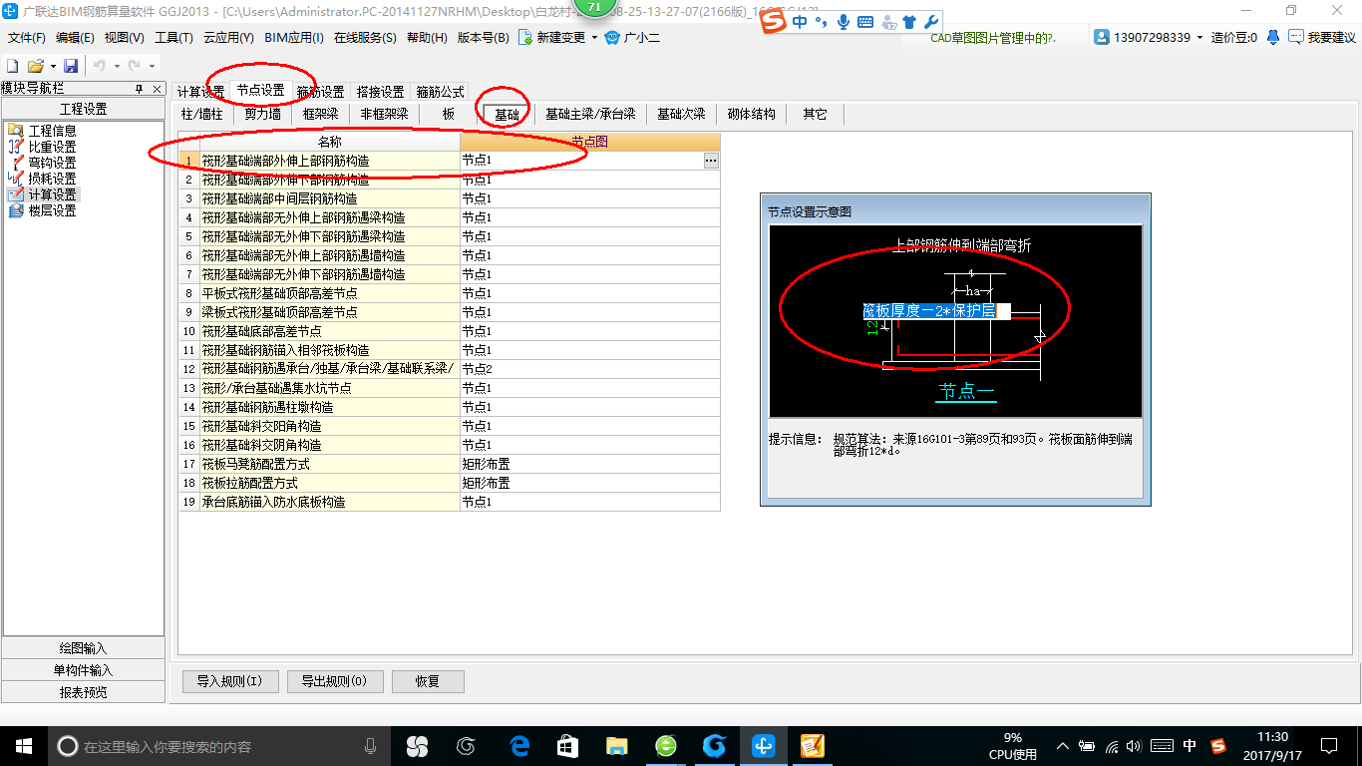Open BIM应用(I) menu

tap(294, 38)
